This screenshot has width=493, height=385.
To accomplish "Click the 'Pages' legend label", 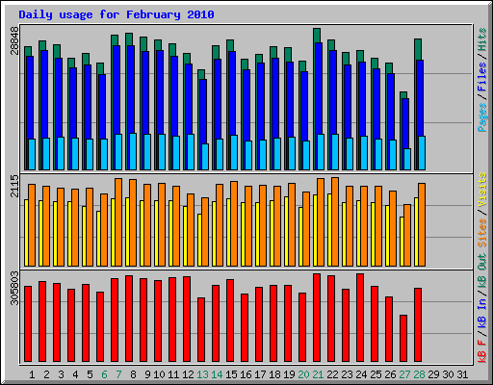I will pyautogui.click(x=482, y=117).
